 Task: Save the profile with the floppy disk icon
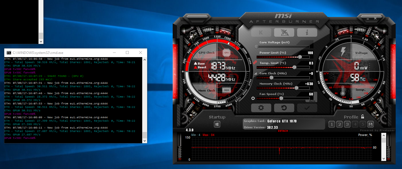[370, 124]
